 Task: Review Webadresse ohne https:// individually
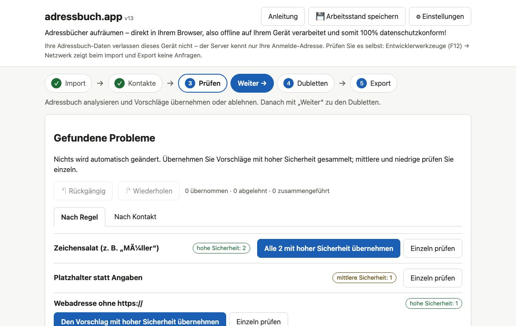[x=258, y=321]
